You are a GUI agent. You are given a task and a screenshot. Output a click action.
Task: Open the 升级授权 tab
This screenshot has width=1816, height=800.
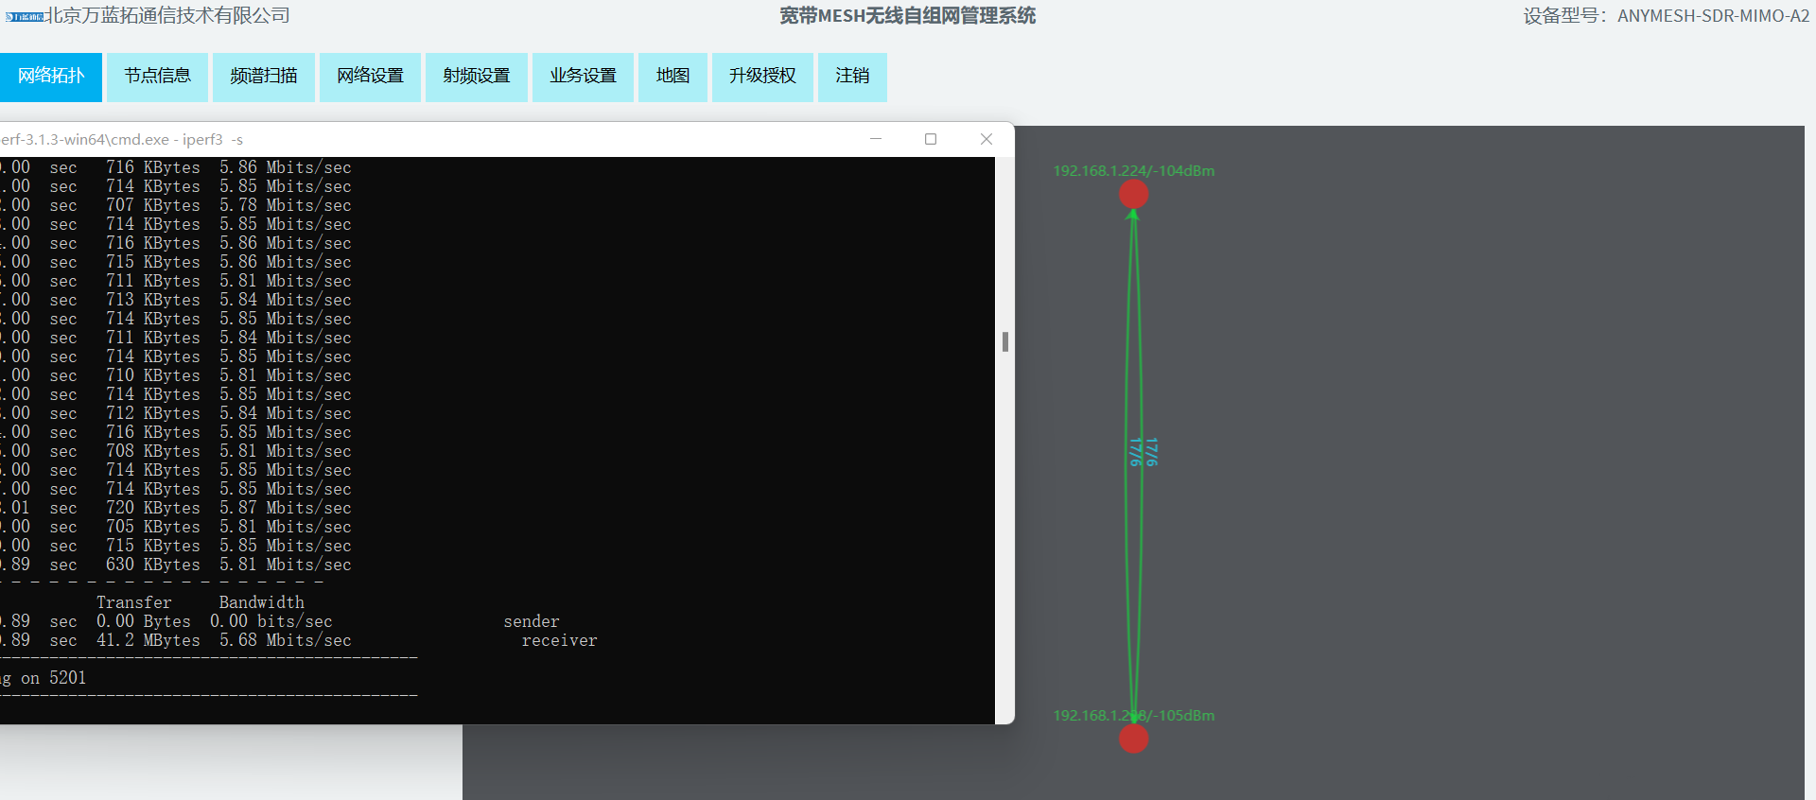(x=762, y=77)
